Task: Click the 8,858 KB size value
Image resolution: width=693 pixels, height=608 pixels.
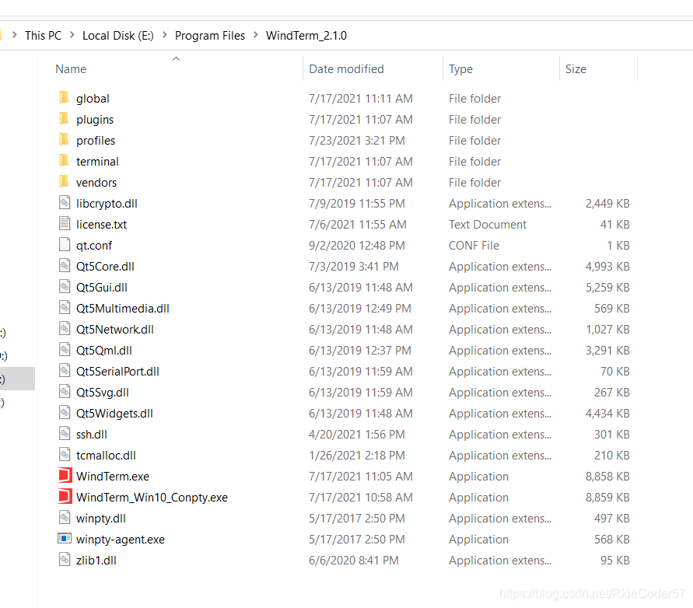Action: 607,477
